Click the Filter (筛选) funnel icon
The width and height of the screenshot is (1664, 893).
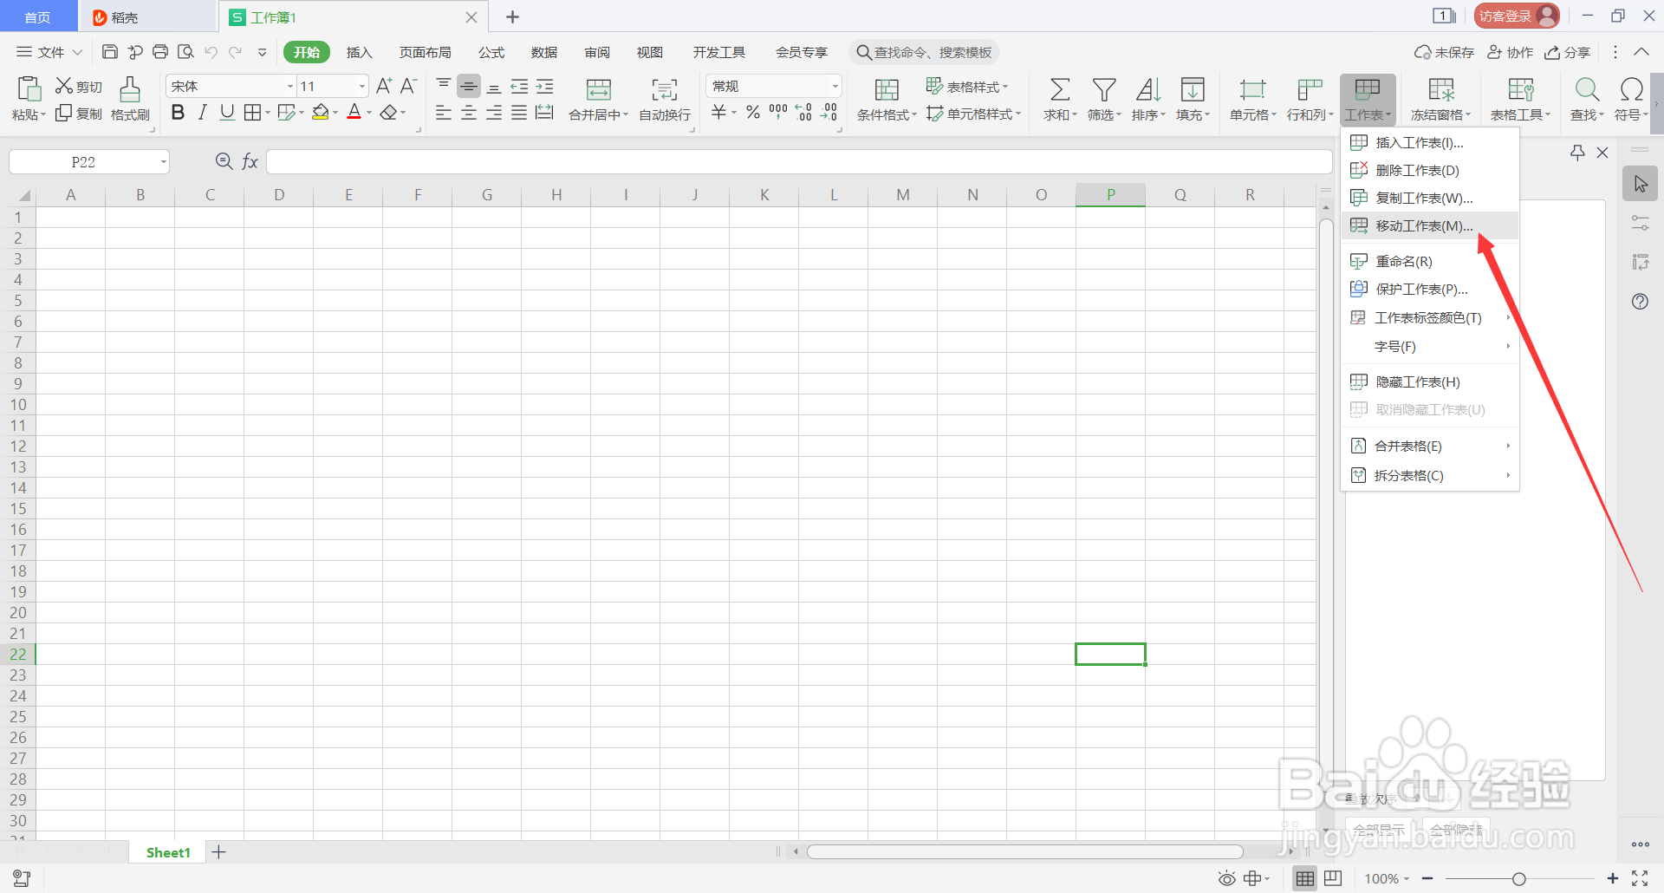[x=1104, y=89]
